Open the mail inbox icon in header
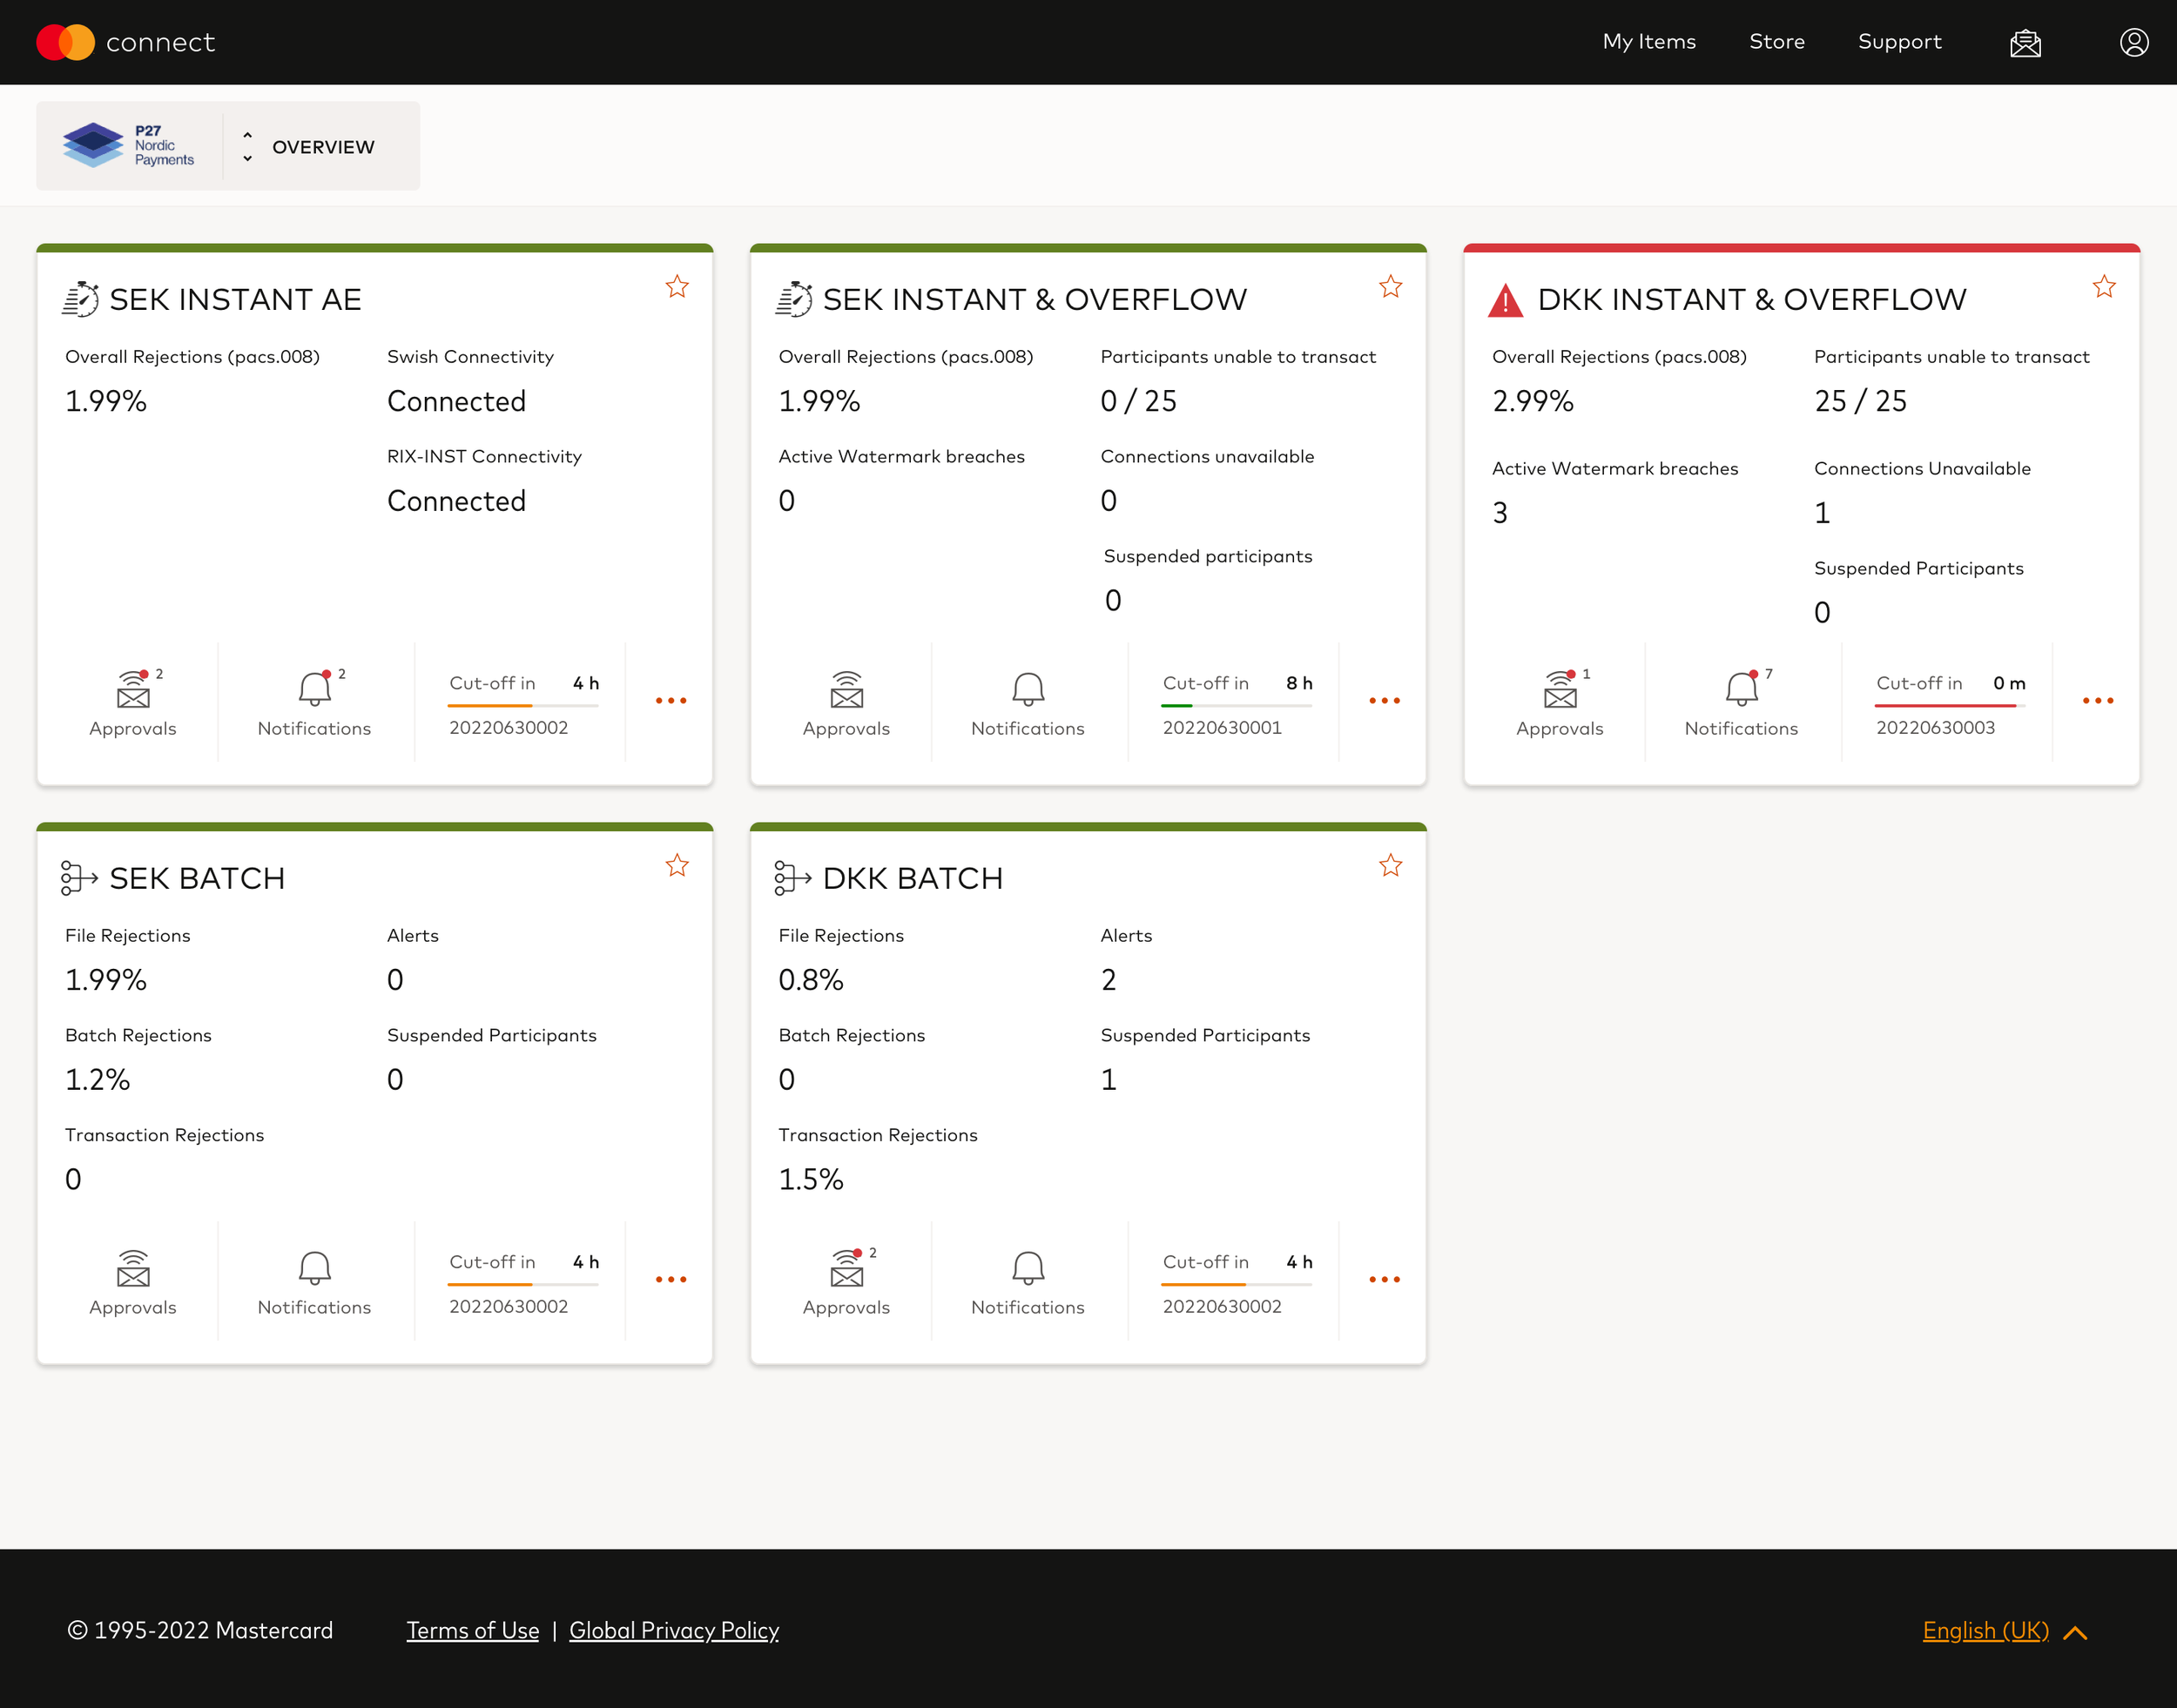Image resolution: width=2177 pixels, height=1708 pixels. [2025, 43]
